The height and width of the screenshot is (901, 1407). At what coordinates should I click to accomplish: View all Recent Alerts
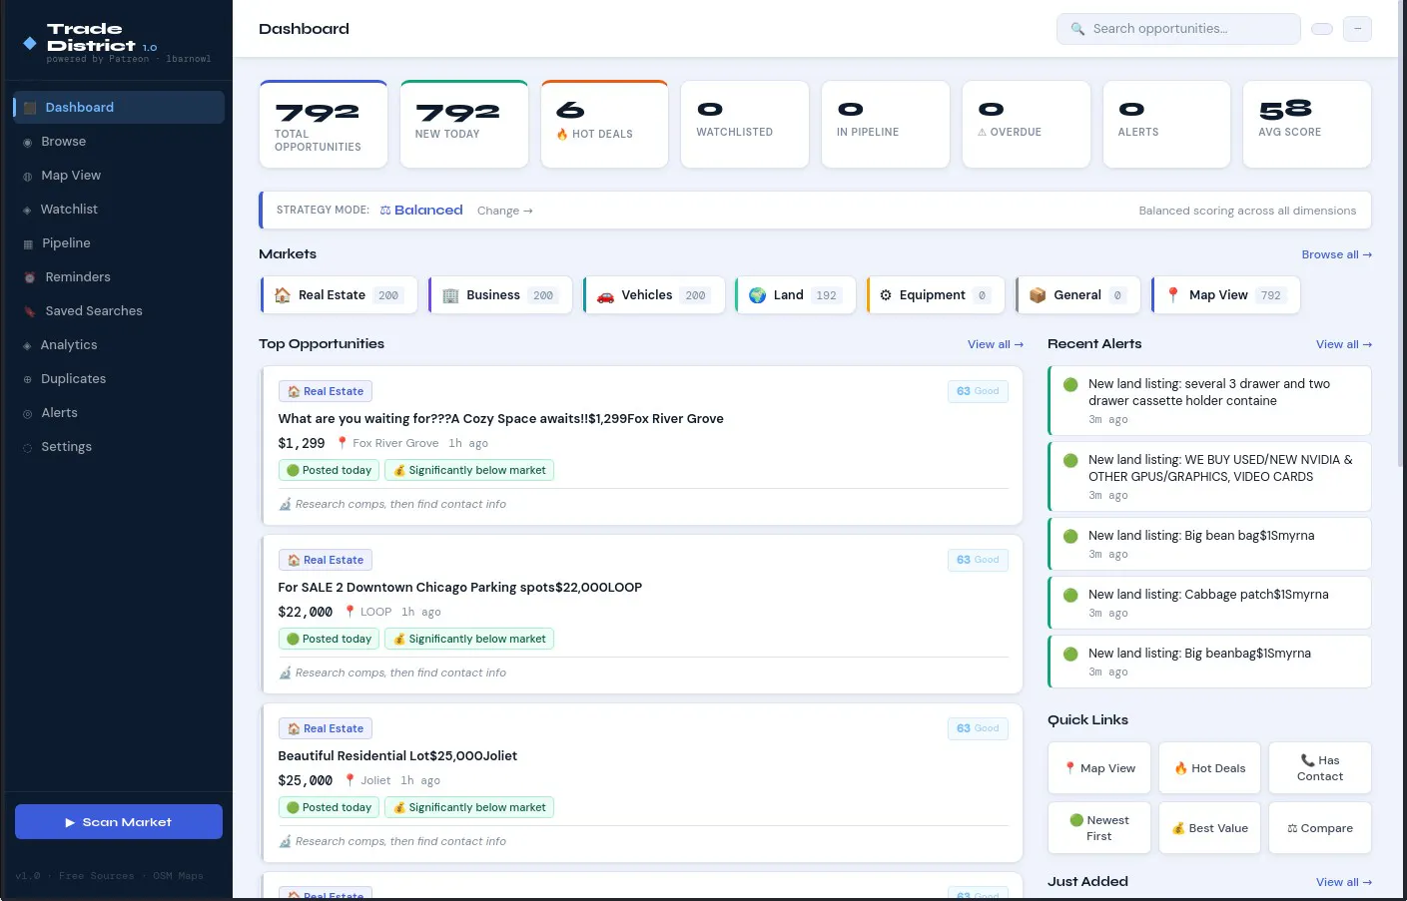(x=1343, y=344)
